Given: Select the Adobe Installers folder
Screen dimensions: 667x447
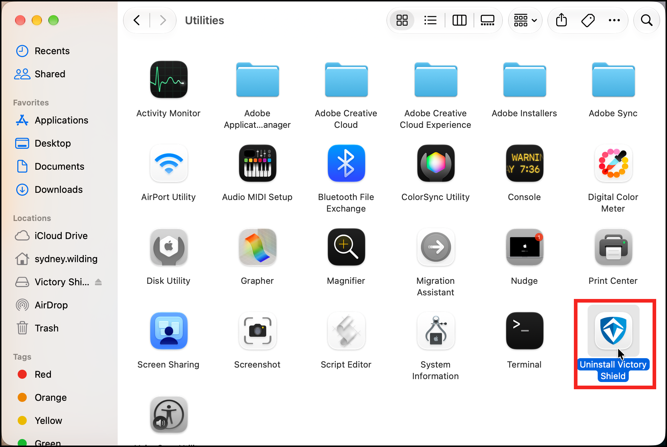Looking at the screenshot, I should pos(524,79).
